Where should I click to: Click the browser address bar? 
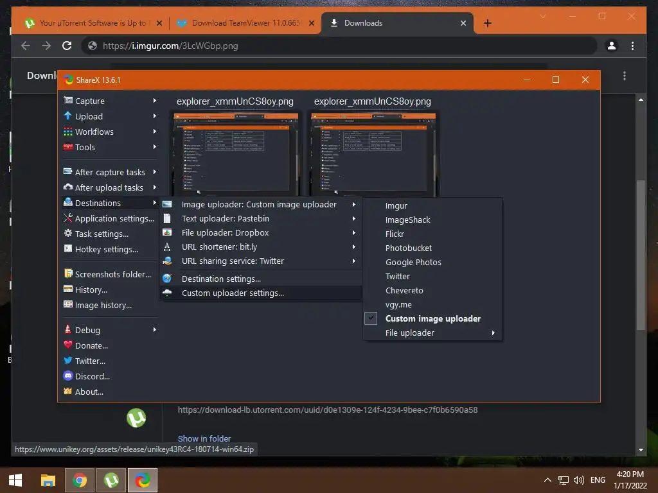pos(339,46)
